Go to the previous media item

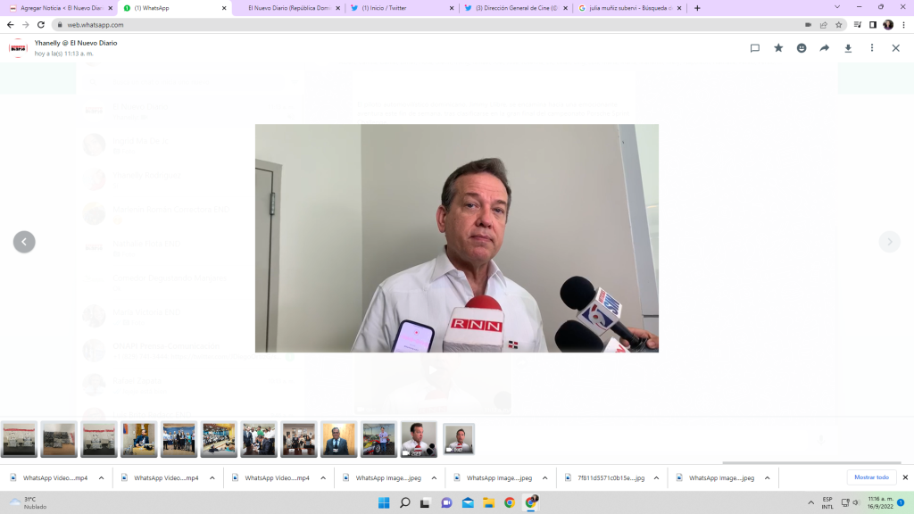24,242
